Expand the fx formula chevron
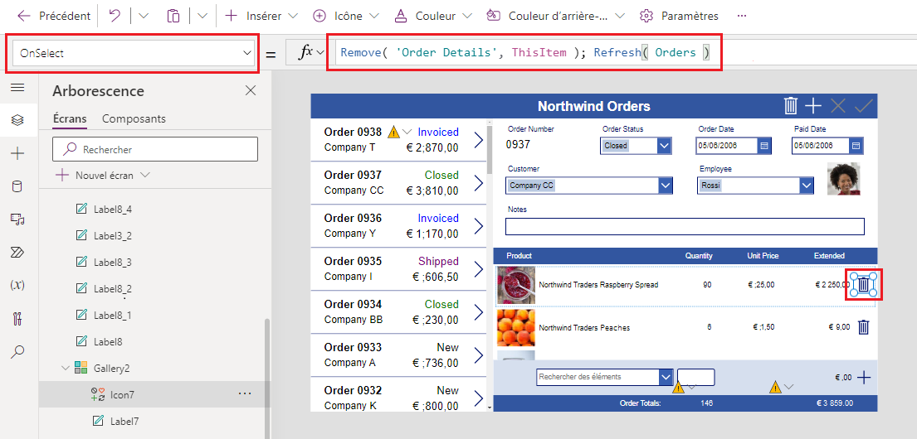The image size is (917, 439). (x=319, y=53)
